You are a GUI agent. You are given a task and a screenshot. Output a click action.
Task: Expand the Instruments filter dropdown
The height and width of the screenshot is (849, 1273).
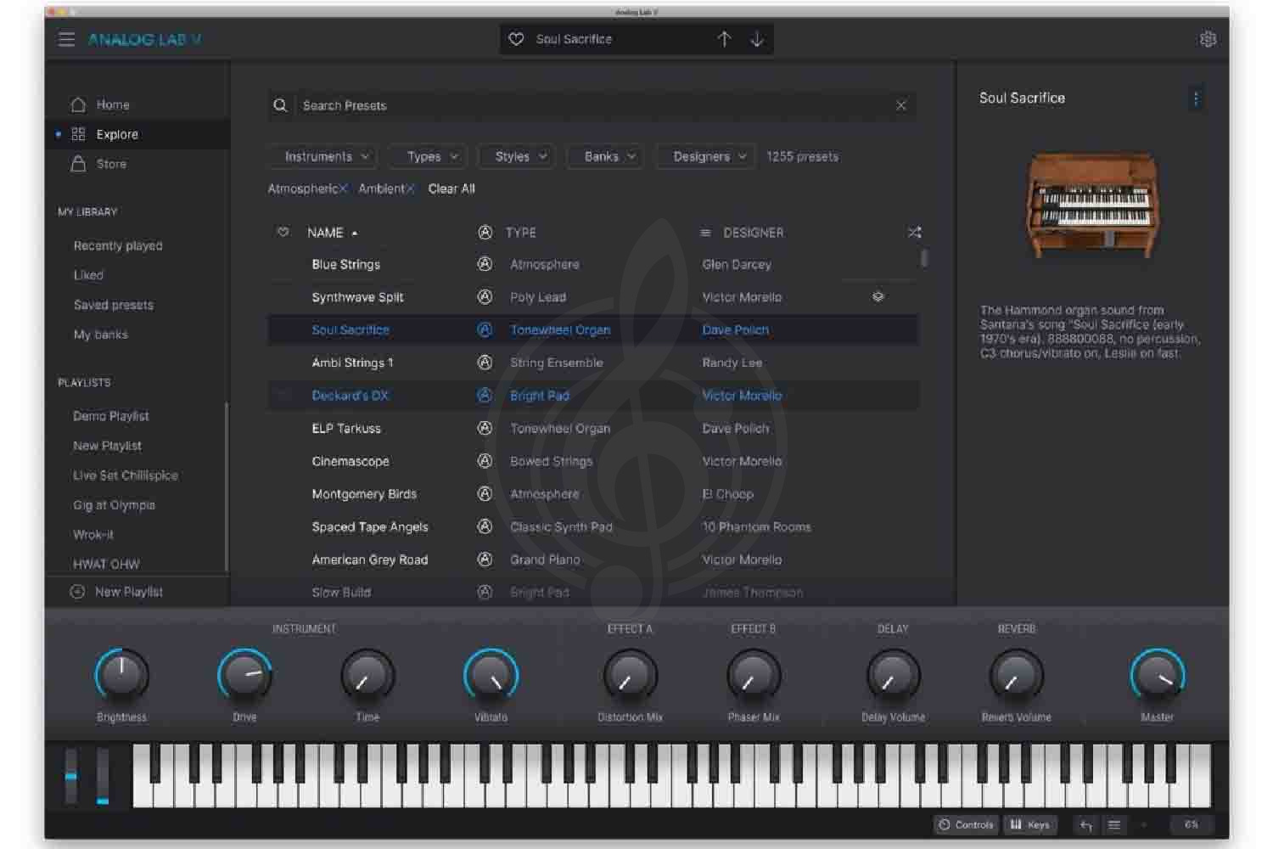coord(323,156)
